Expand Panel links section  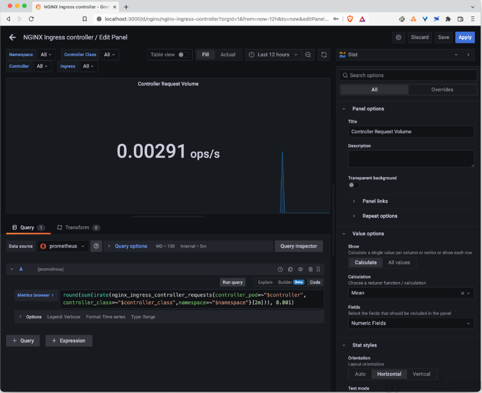click(375, 201)
